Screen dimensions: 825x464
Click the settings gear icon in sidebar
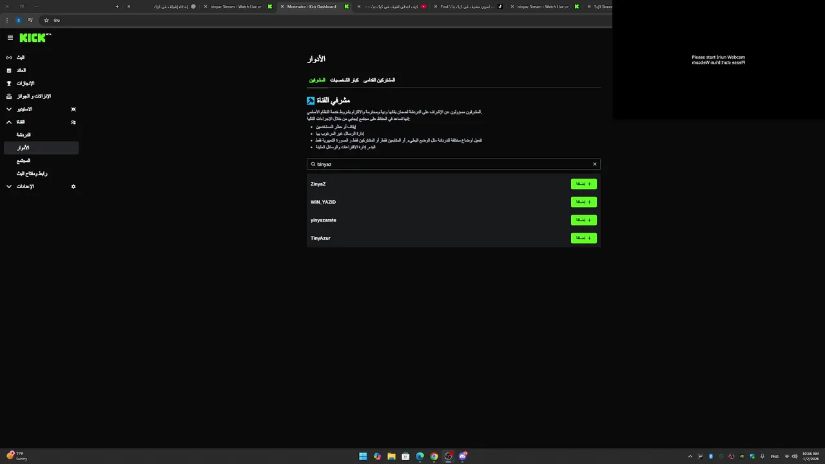click(x=73, y=186)
